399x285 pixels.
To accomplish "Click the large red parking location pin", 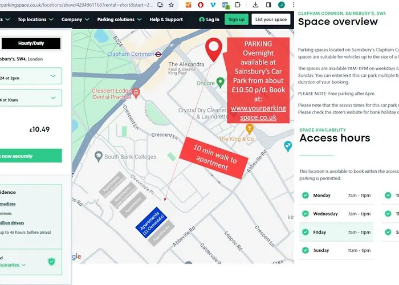I will (x=214, y=50).
